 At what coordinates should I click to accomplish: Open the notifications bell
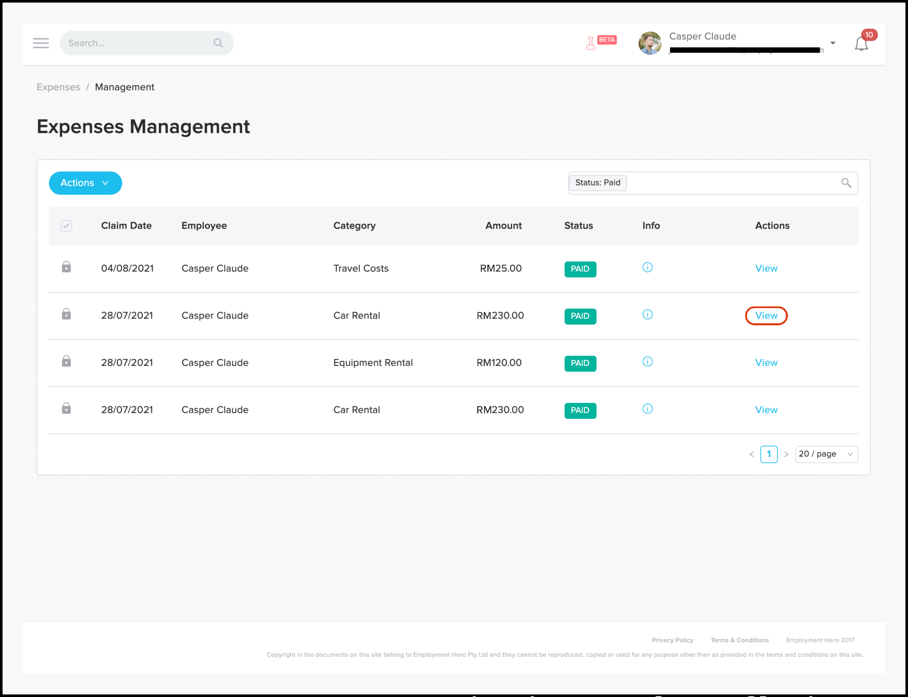pyautogui.click(x=861, y=44)
